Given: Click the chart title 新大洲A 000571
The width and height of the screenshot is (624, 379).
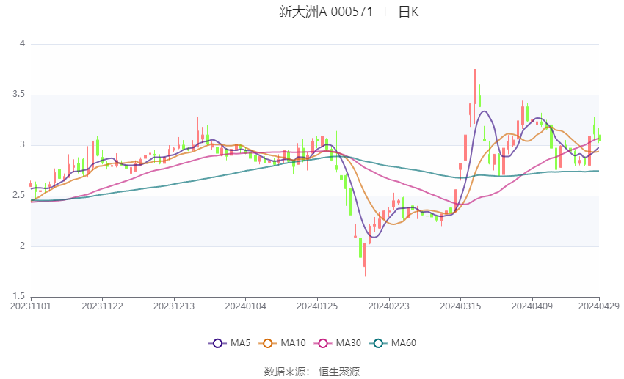Looking at the screenshot, I should 325,12.
